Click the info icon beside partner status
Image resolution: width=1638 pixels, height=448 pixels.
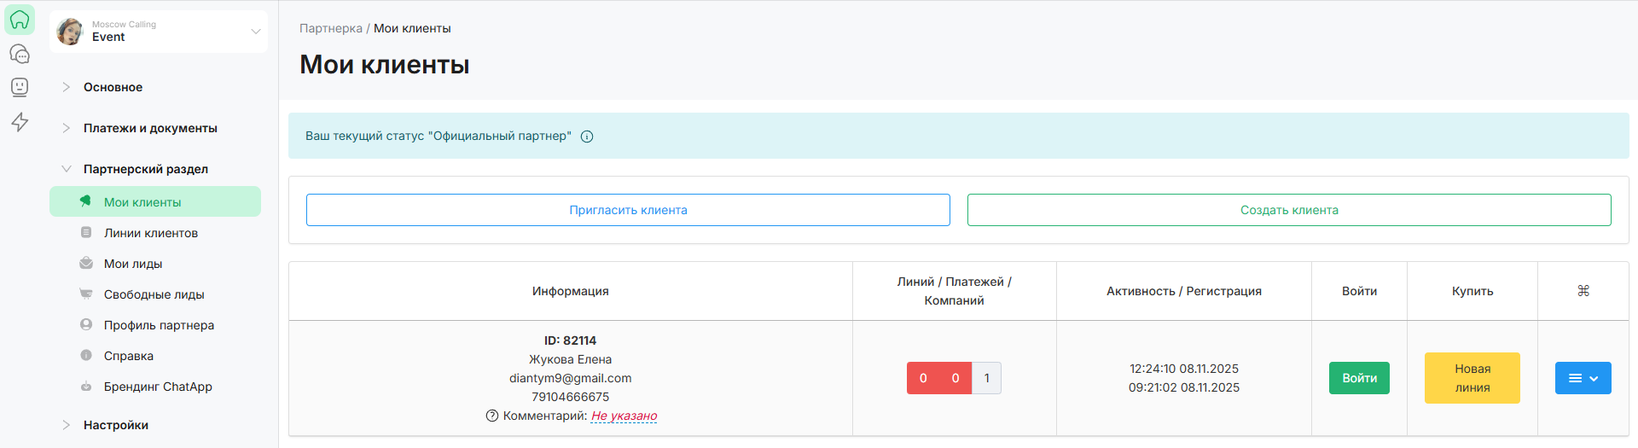[x=587, y=137]
